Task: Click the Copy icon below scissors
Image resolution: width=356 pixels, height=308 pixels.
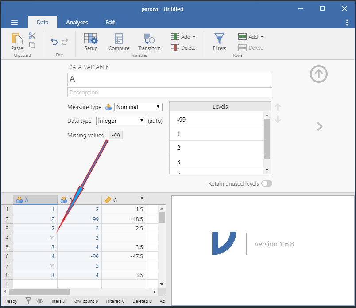Action: [x=32, y=45]
